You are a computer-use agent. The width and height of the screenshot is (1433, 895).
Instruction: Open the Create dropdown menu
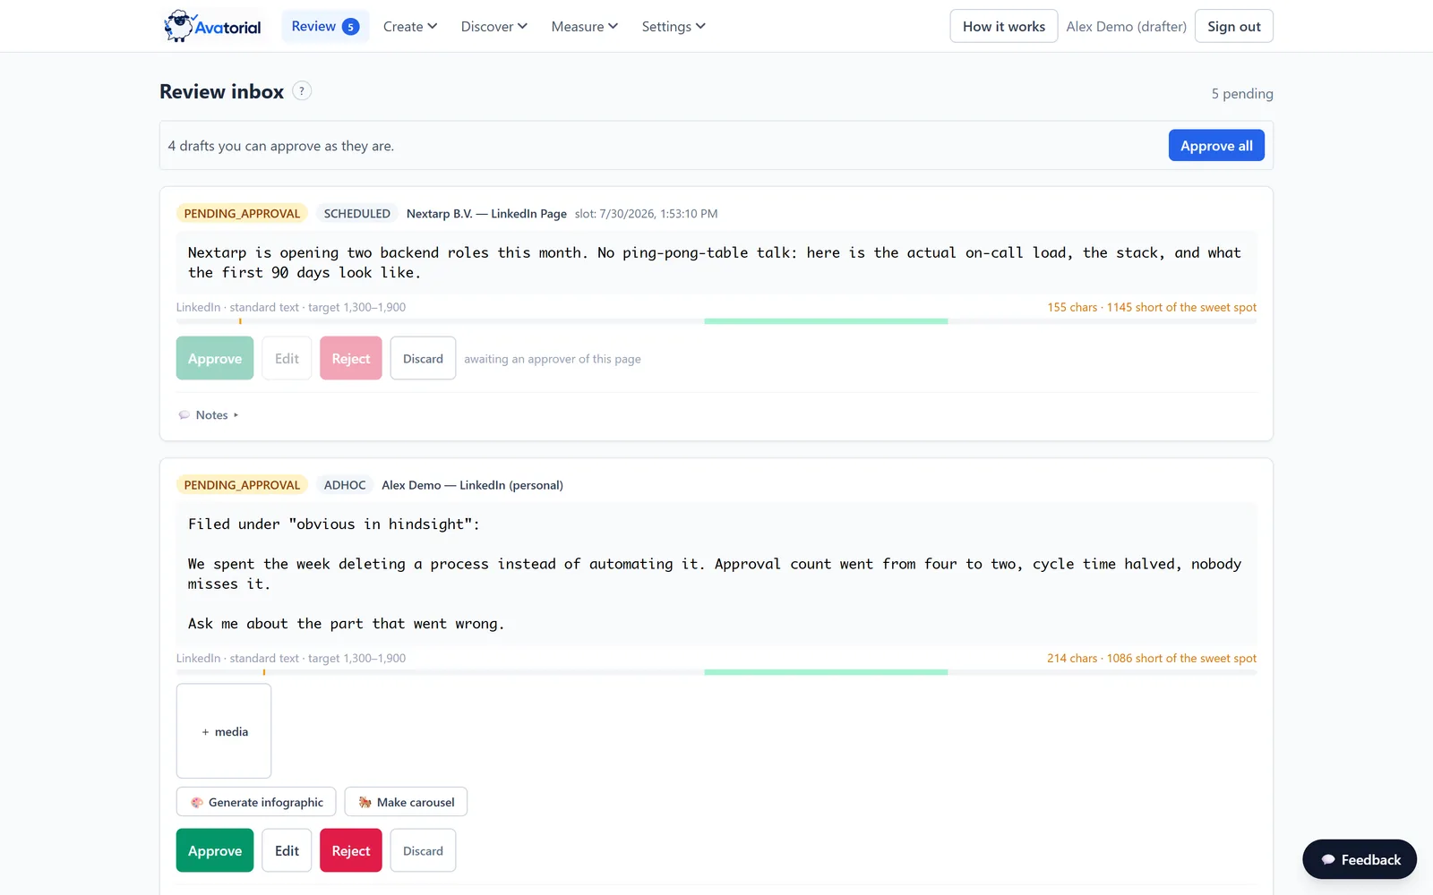click(410, 27)
